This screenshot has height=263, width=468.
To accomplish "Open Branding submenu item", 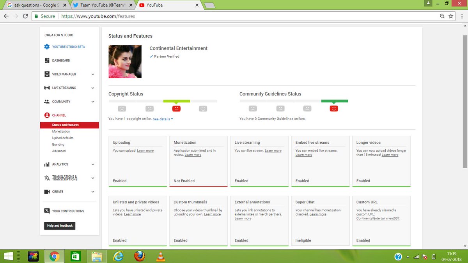I will 58,144.
